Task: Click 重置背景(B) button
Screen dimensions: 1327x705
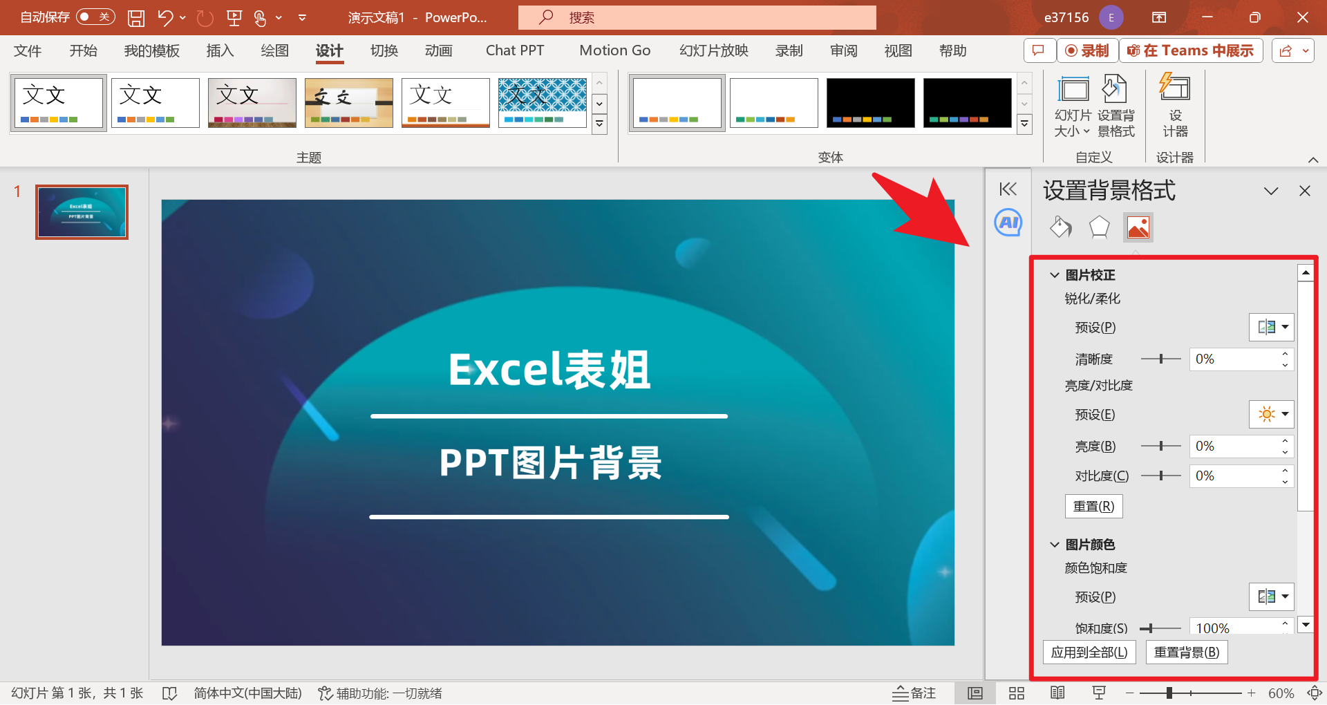Action: tap(1187, 652)
